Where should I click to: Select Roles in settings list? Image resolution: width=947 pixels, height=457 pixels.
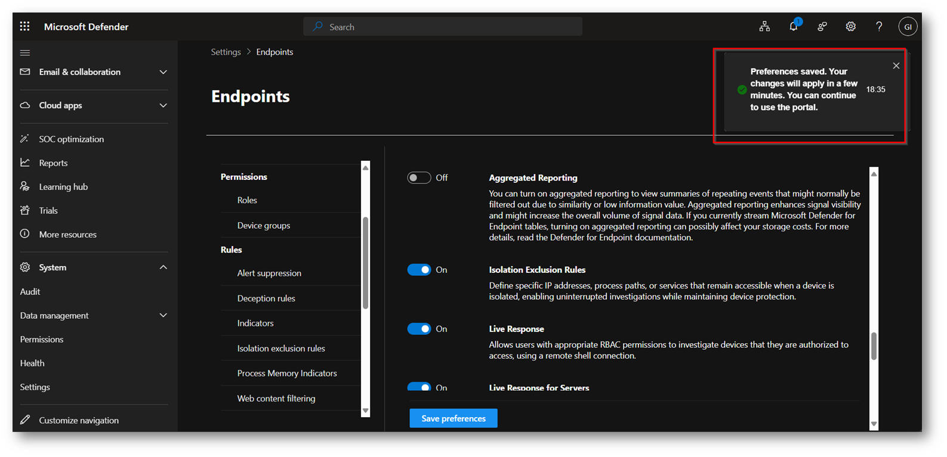click(247, 200)
